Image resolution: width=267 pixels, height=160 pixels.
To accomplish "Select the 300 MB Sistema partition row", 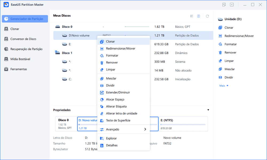I will click(133, 62).
